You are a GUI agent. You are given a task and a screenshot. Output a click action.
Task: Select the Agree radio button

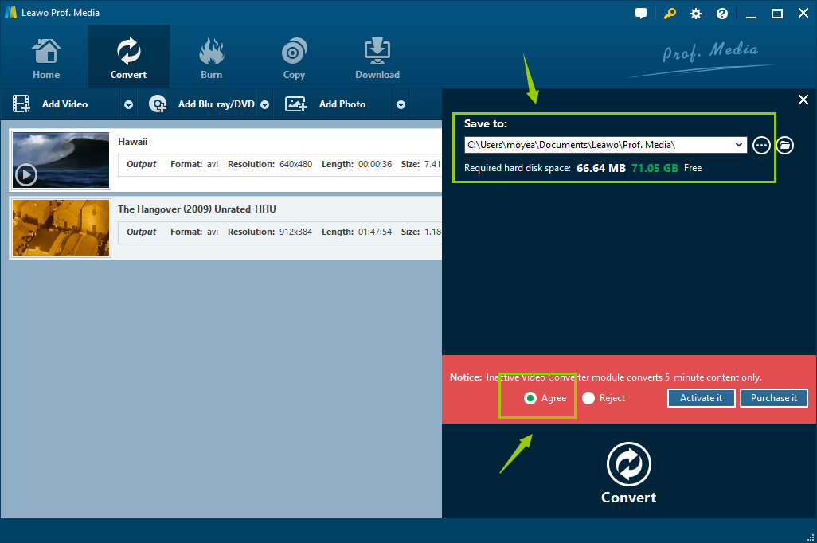[x=530, y=398]
